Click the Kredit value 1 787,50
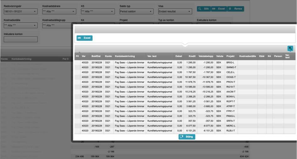 (191, 72)
